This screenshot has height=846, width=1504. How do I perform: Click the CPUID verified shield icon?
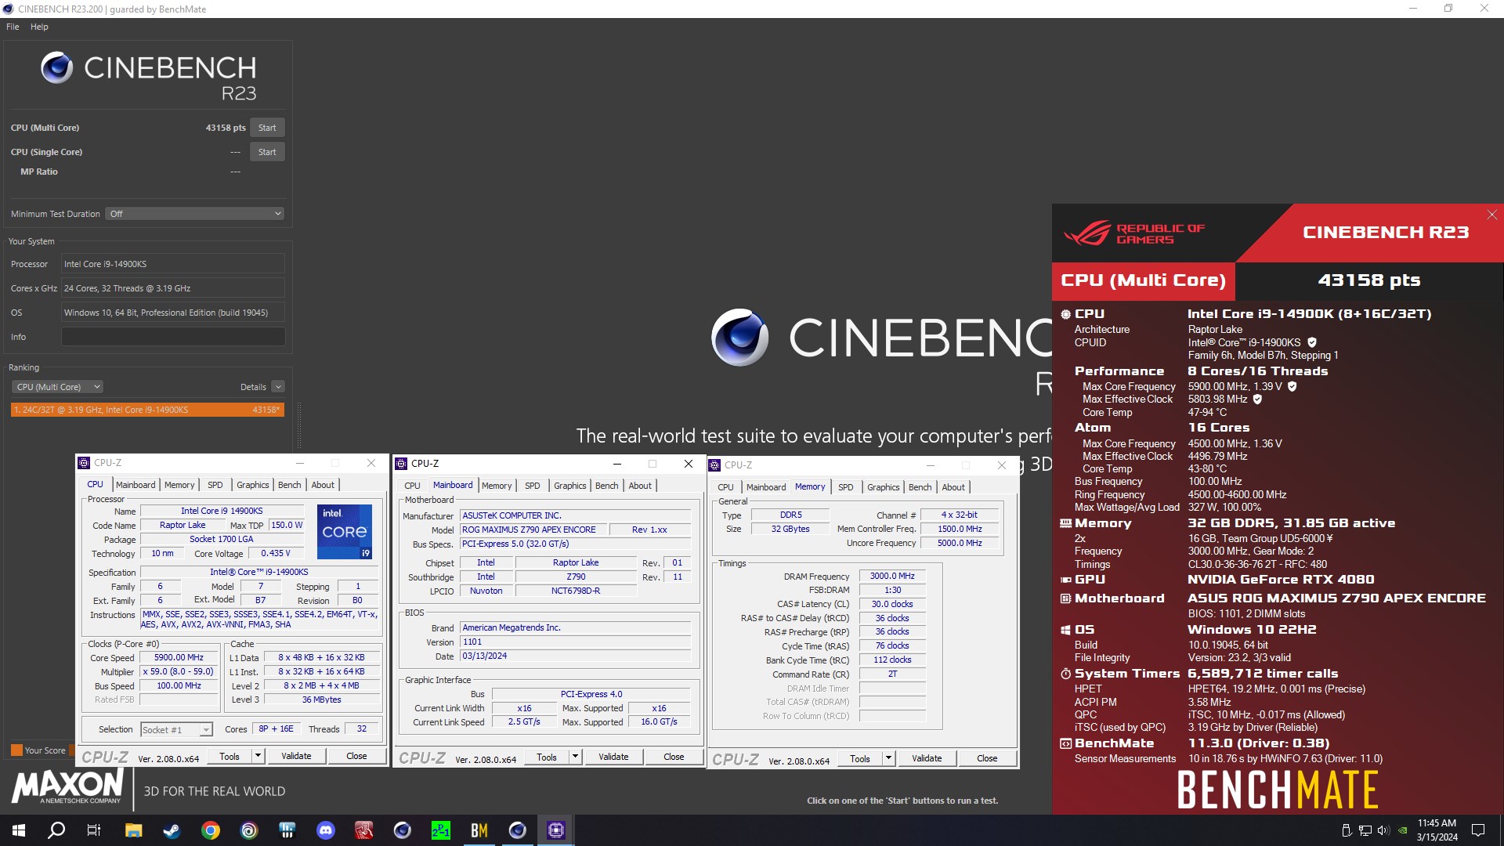pyautogui.click(x=1312, y=342)
